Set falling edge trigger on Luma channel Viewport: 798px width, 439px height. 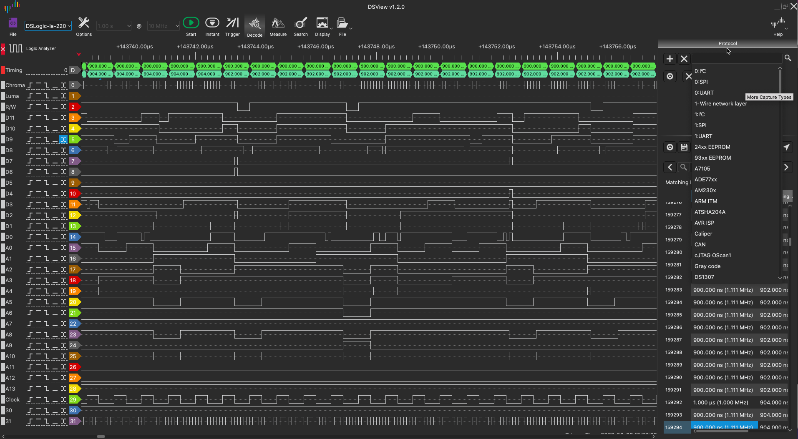click(x=47, y=96)
